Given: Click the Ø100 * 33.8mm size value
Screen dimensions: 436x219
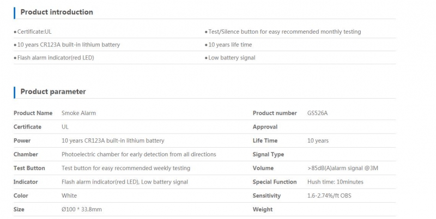Looking at the screenshot, I should coord(81,210).
